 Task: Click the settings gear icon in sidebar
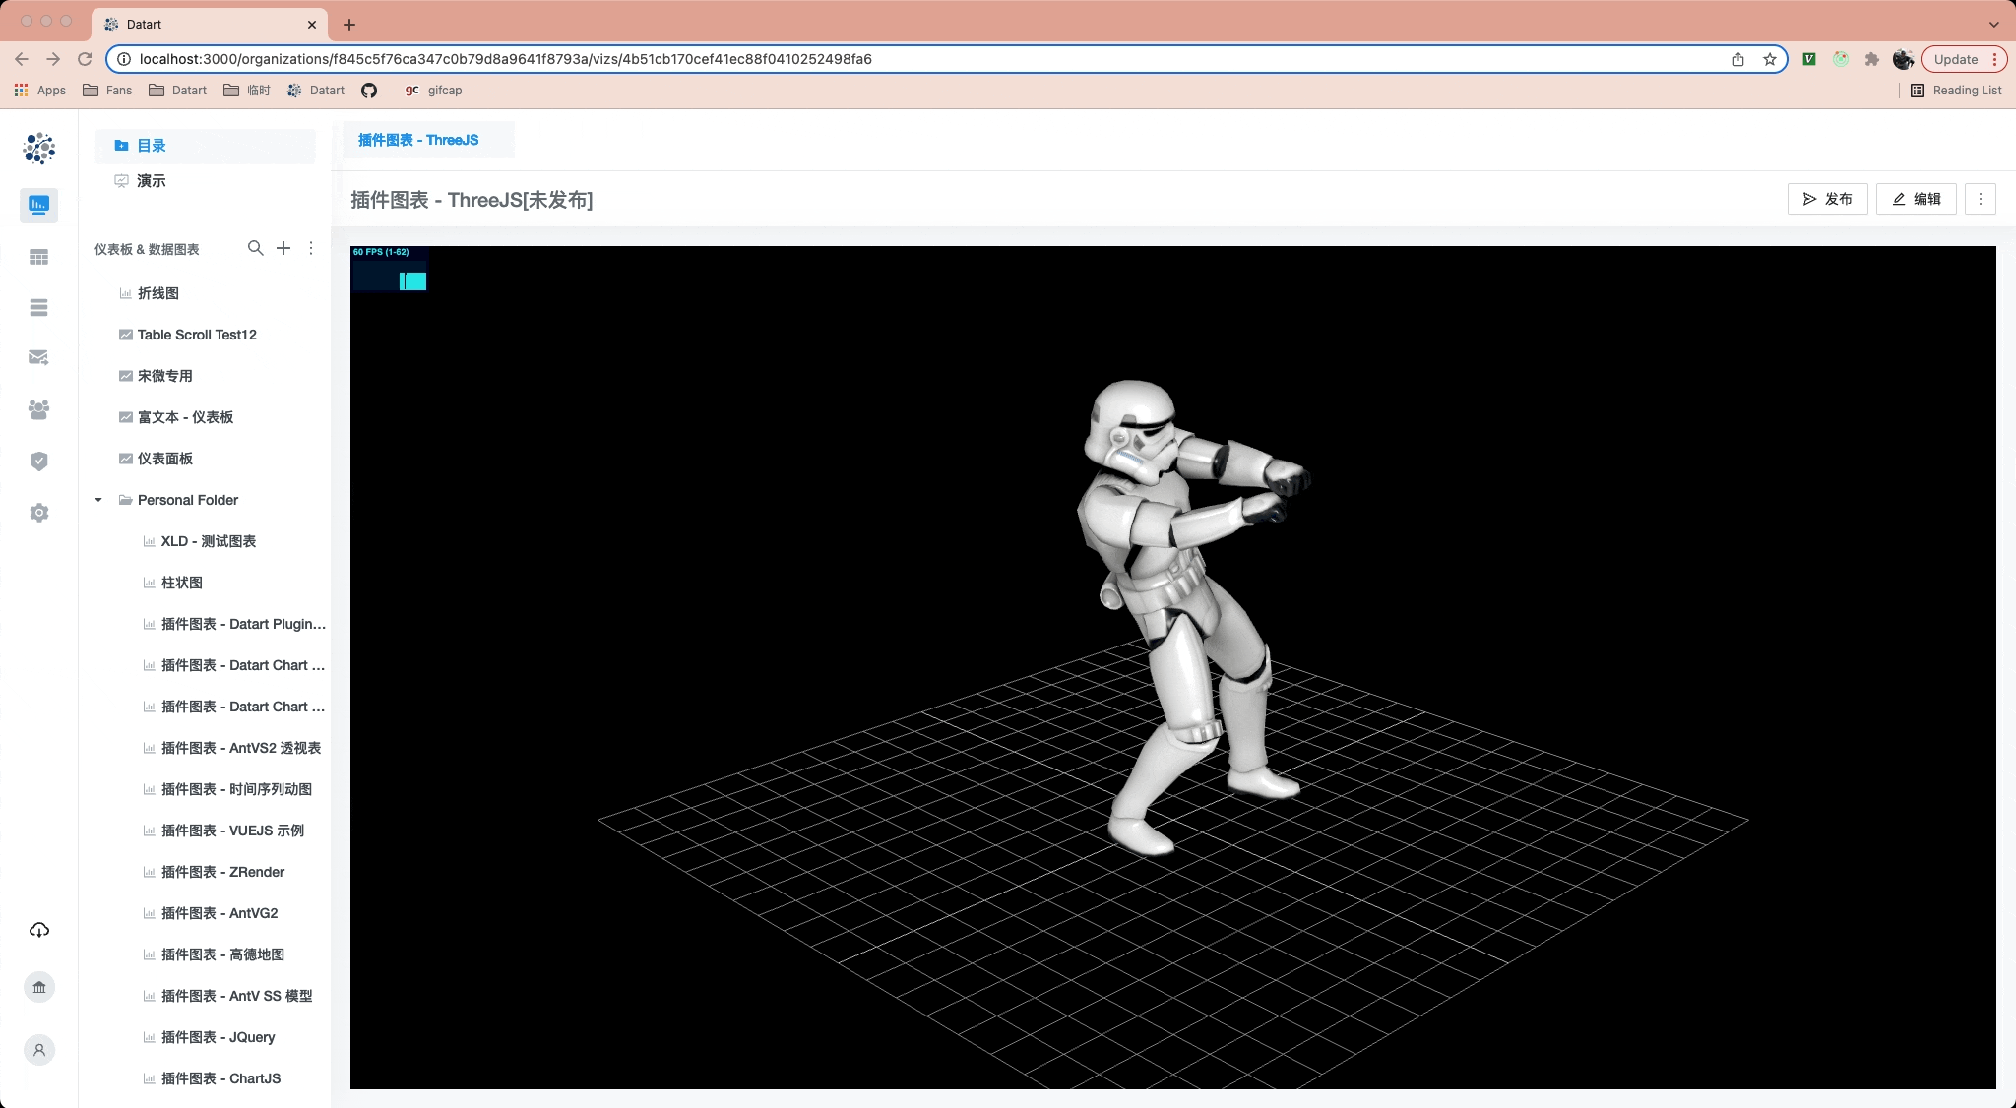[x=39, y=513]
